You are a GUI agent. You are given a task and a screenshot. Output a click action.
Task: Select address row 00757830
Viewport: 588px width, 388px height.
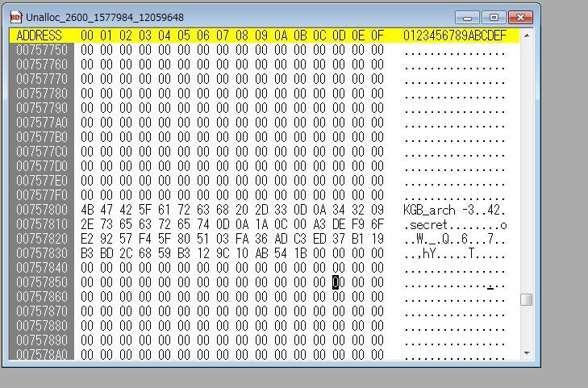click(x=42, y=253)
